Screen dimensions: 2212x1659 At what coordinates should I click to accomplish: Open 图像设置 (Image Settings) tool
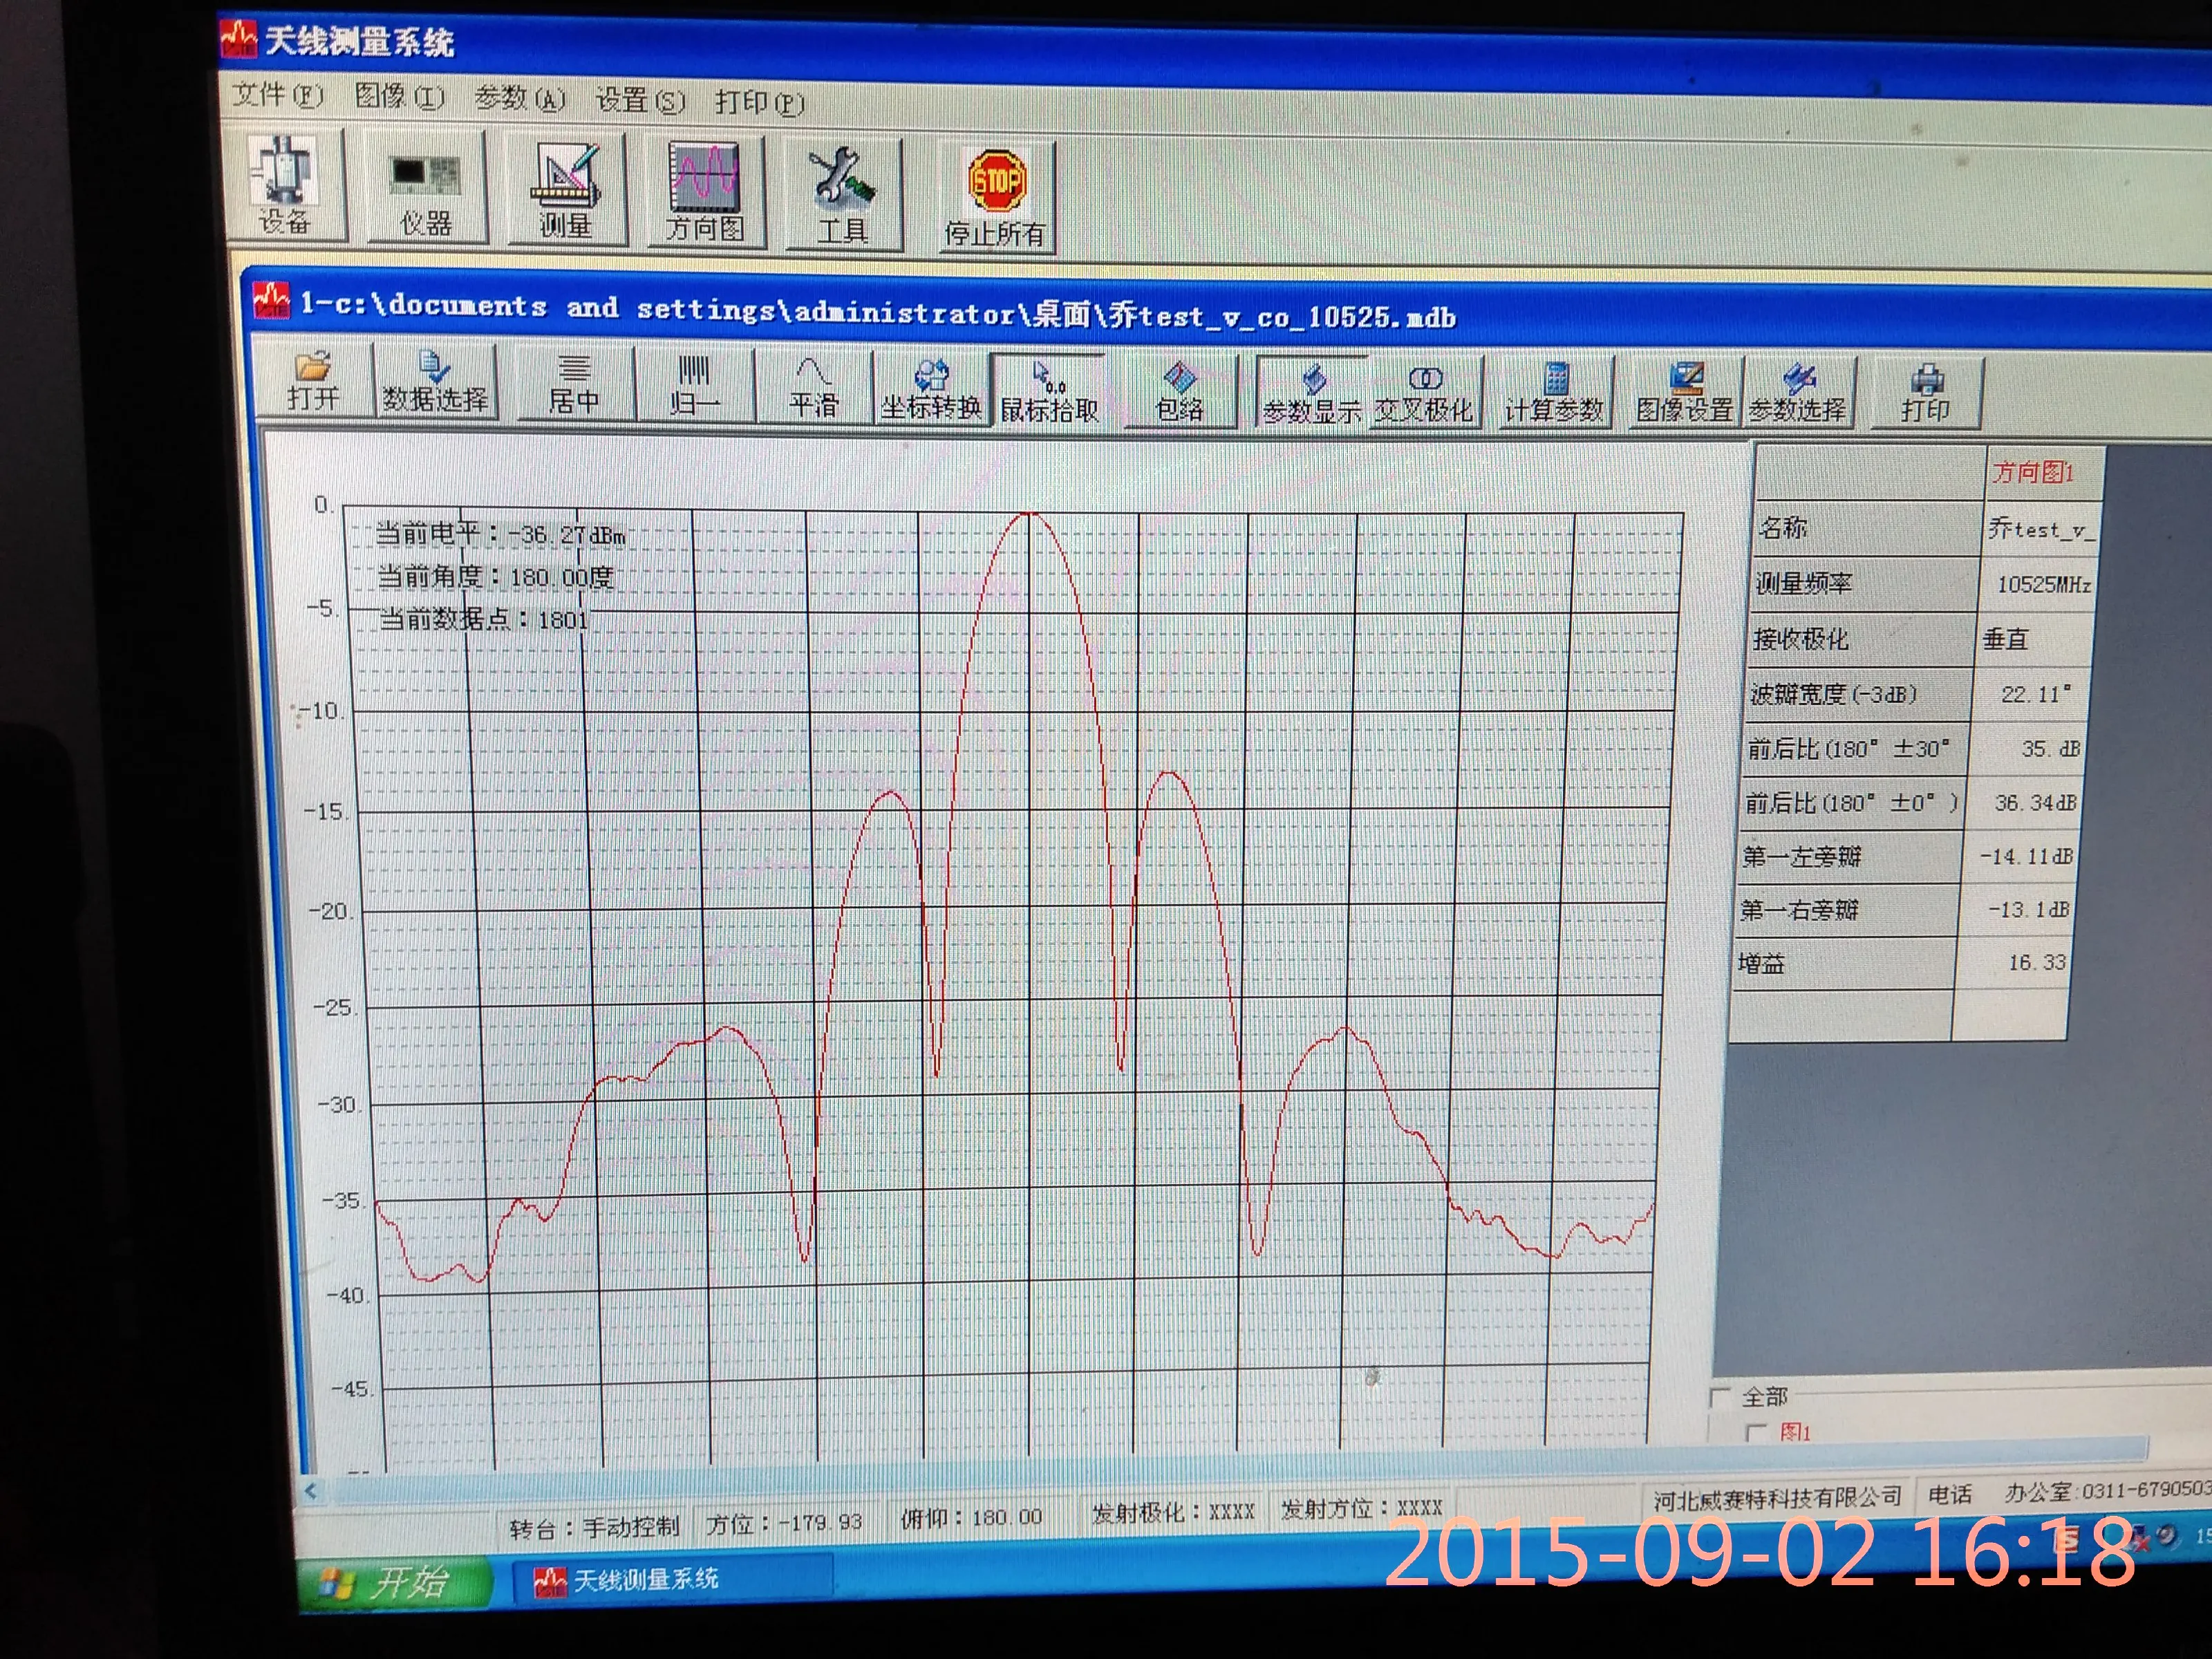click(x=1685, y=394)
